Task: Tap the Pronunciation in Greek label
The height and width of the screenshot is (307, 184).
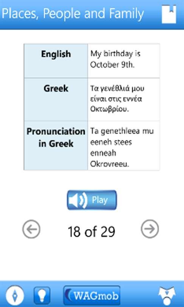Action: tap(56, 138)
